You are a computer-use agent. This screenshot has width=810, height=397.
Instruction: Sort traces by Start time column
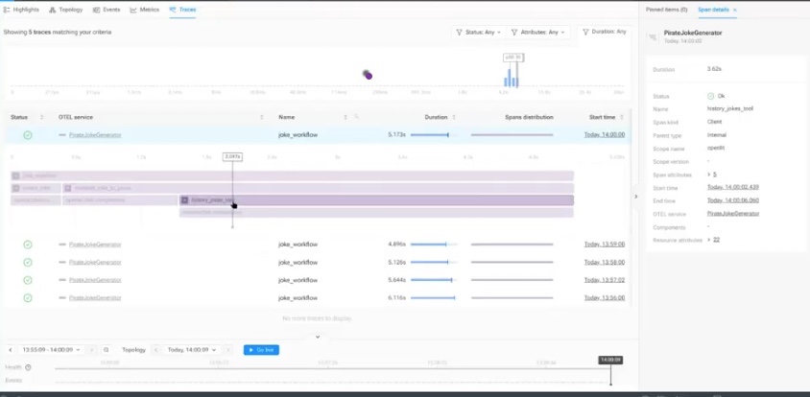[603, 117]
